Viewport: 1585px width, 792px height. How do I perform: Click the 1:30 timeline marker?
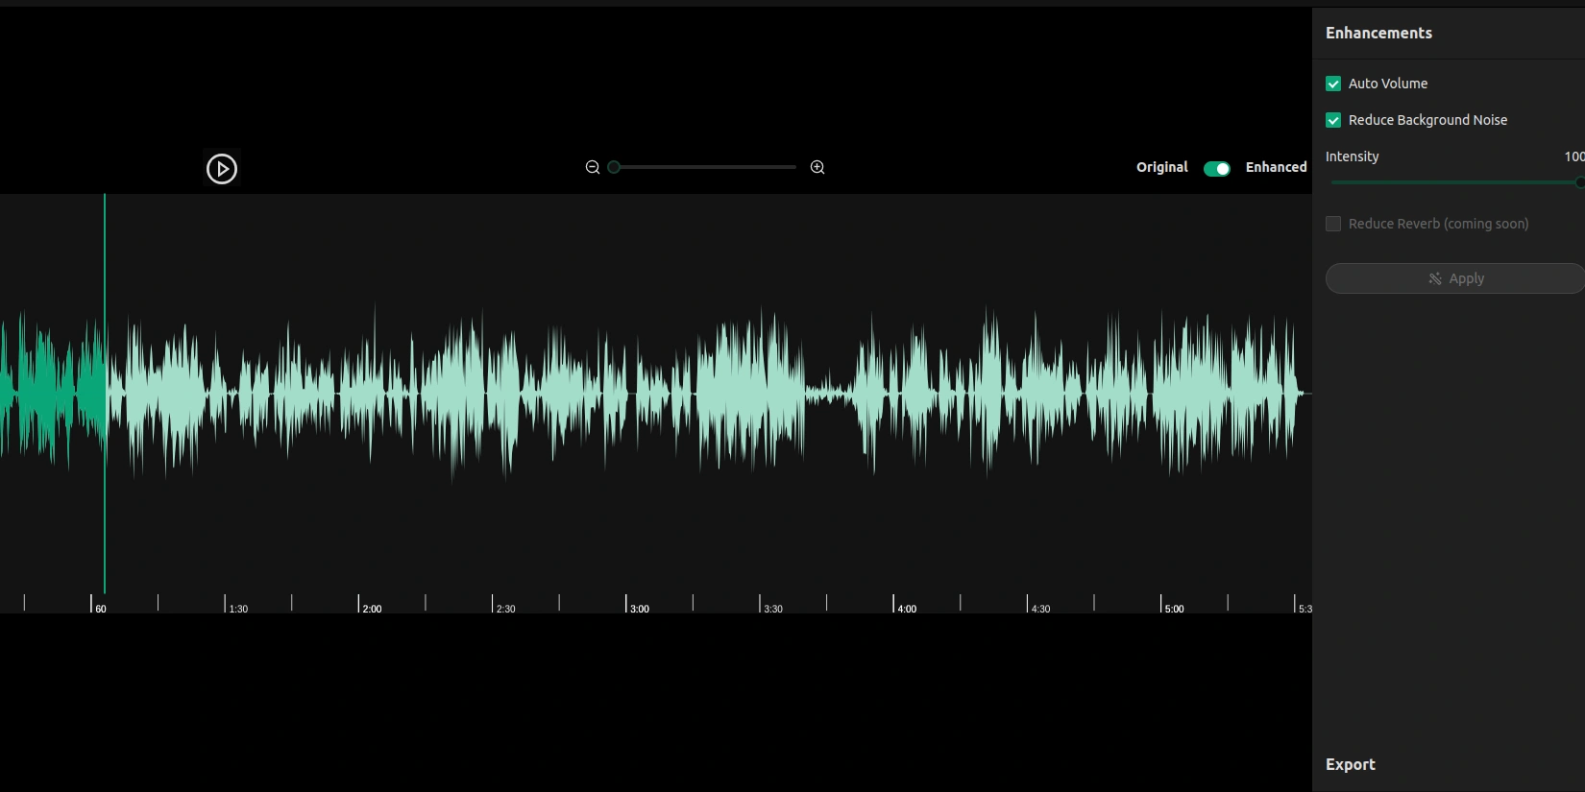point(226,605)
